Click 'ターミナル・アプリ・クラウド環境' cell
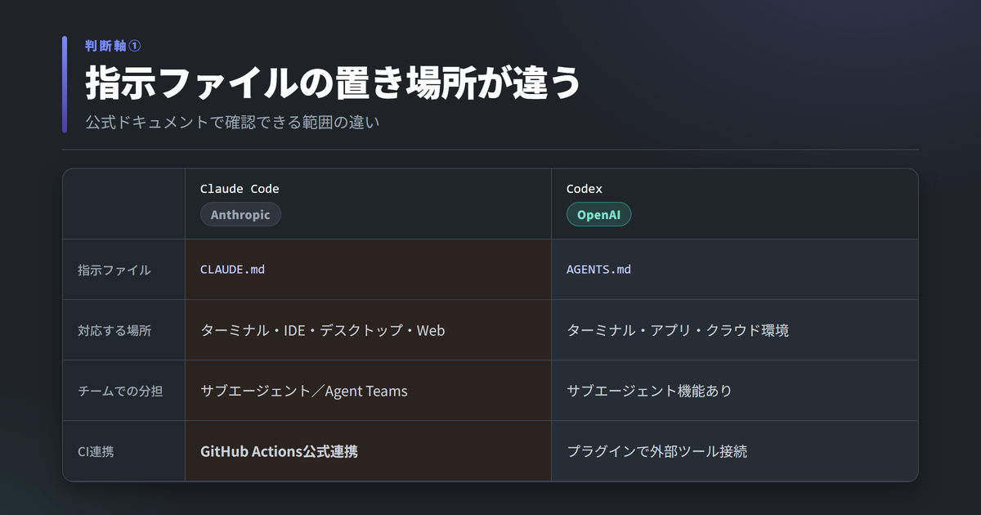The height and width of the screenshot is (515, 981). click(x=734, y=330)
